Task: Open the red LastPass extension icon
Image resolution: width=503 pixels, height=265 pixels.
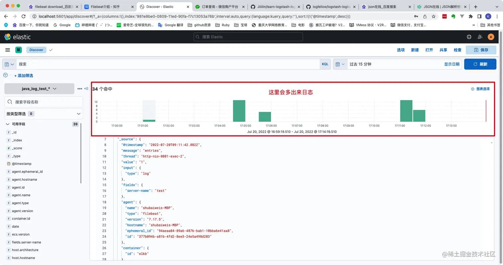Action: click(x=444, y=16)
